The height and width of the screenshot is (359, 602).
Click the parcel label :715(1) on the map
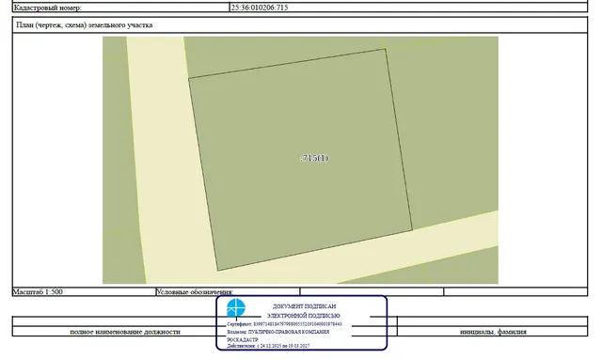coord(314,158)
